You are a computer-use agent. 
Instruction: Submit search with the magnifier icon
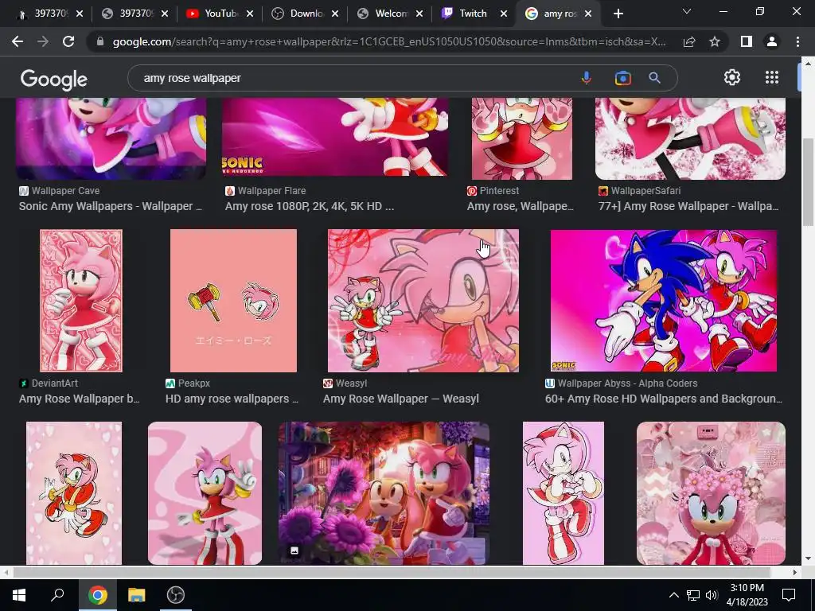pyautogui.click(x=654, y=78)
